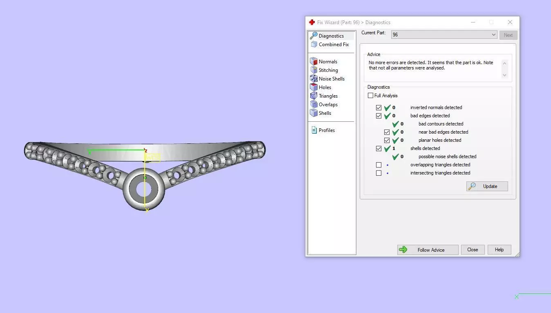This screenshot has height=313, width=551.
Task: Click the Advice message text
Action: 431,65
